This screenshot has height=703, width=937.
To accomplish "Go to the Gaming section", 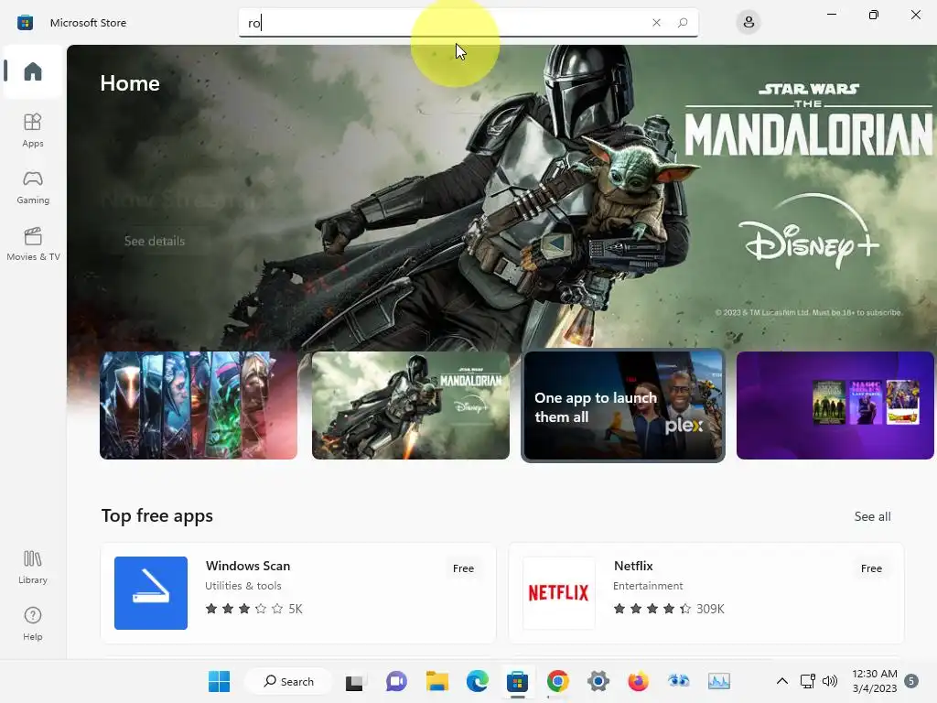I will click(x=33, y=187).
